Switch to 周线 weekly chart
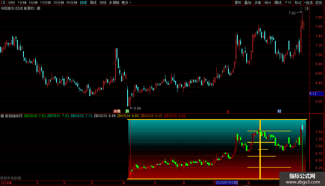 coord(93,3)
